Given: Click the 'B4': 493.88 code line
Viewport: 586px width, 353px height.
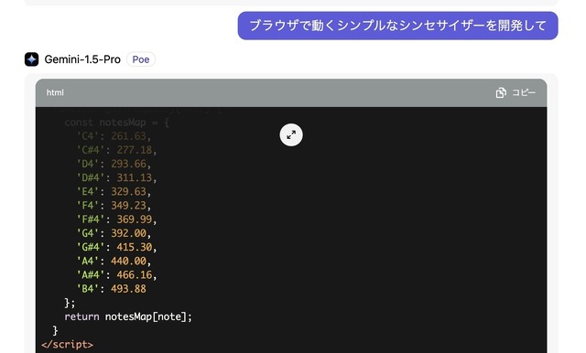Looking at the screenshot, I should tap(111, 289).
